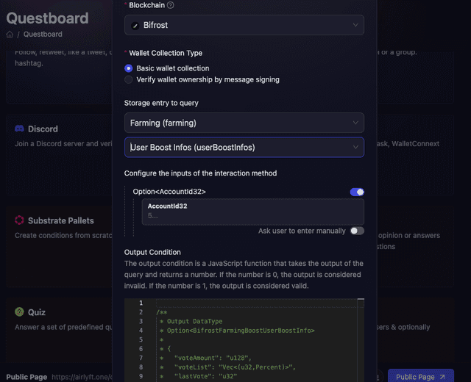
Task: Open the Discord task card
Action: point(43,129)
